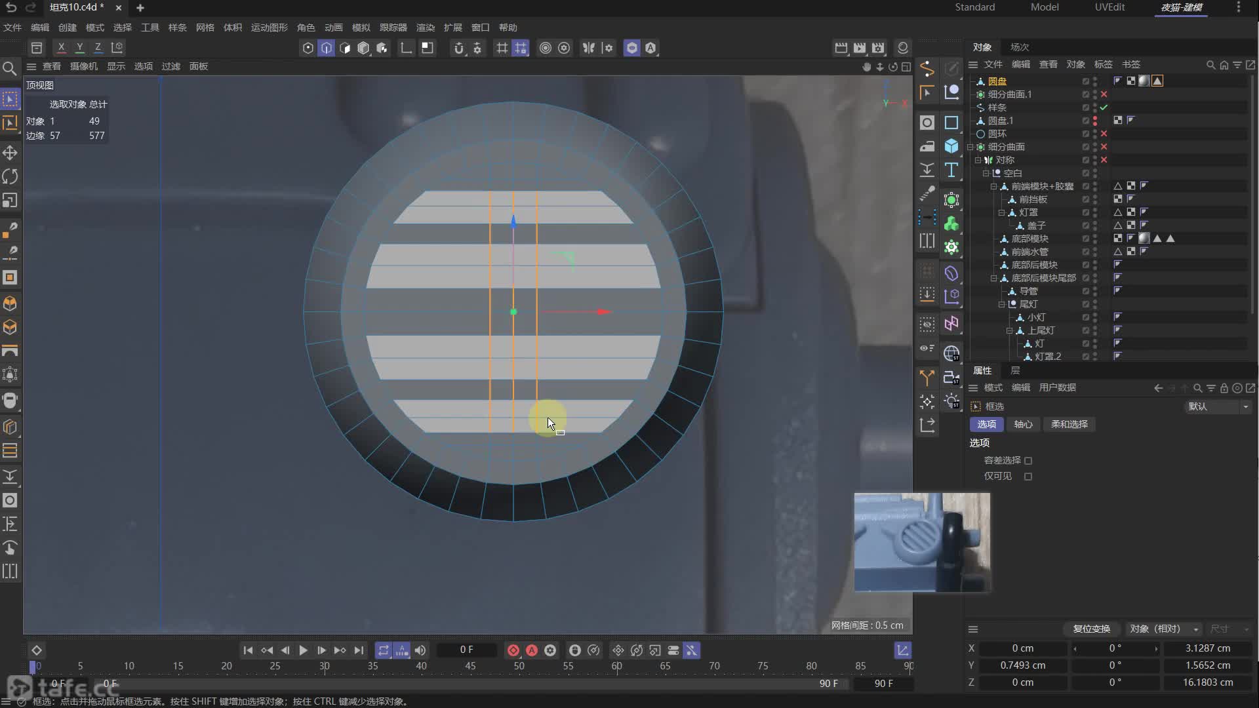Open the 运动图形 menu
Image resolution: width=1259 pixels, height=708 pixels.
270,28
